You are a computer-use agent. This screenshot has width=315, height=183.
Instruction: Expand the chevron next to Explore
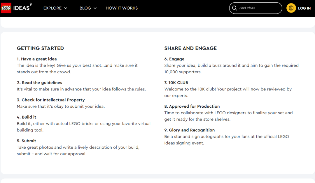tap(66, 8)
